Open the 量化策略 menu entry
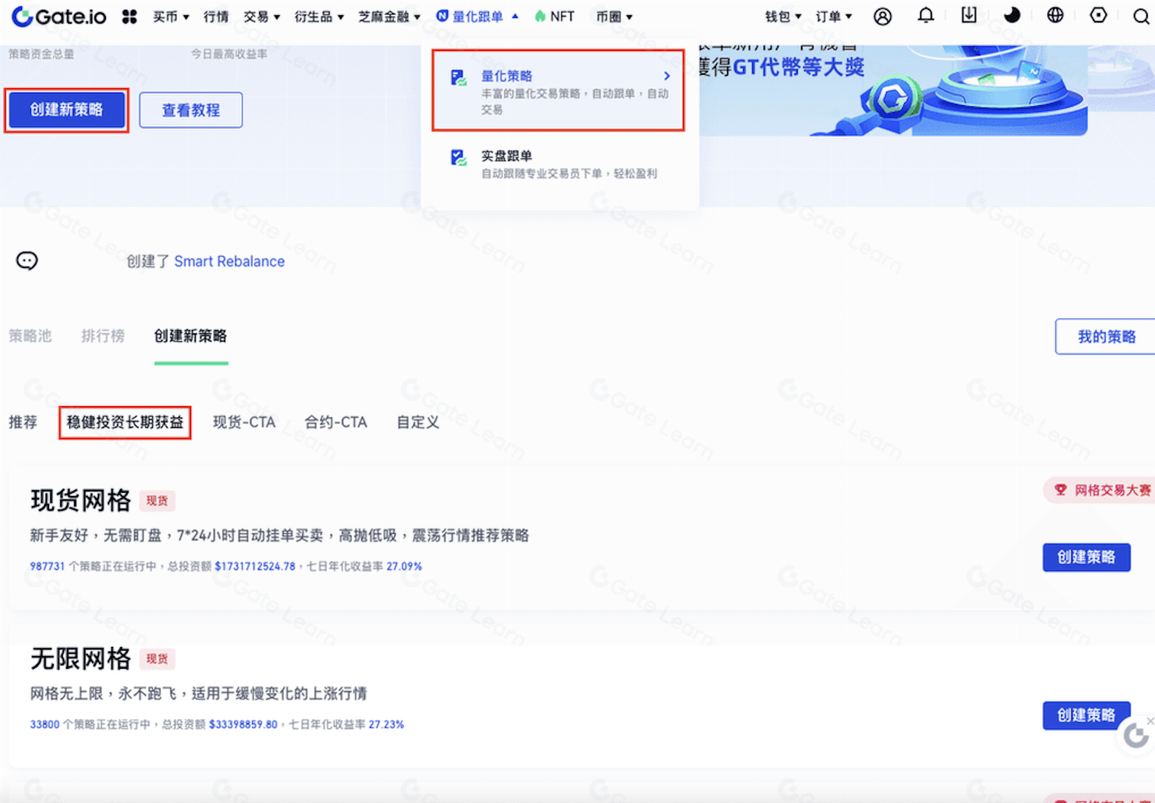This screenshot has height=803, width=1155. tap(507, 75)
